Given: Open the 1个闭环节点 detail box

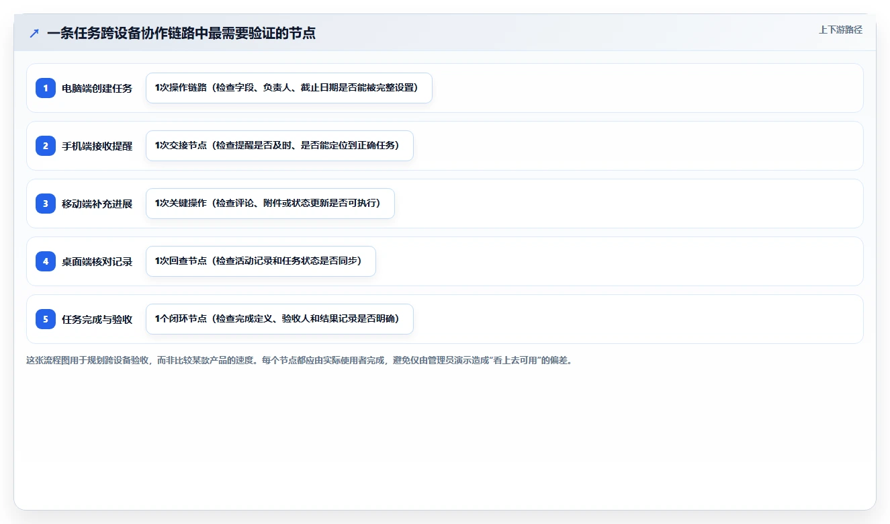Looking at the screenshot, I should click(279, 319).
